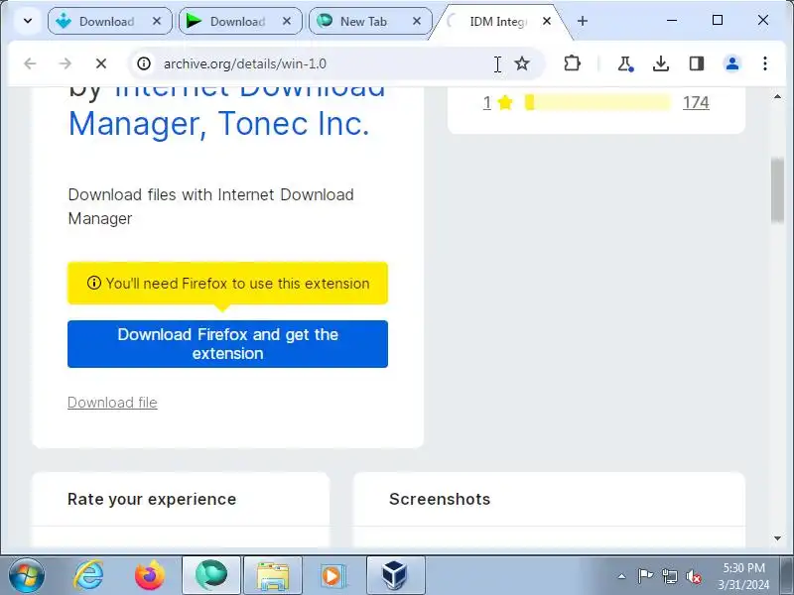Switch to the New Tab tab

coord(370,21)
